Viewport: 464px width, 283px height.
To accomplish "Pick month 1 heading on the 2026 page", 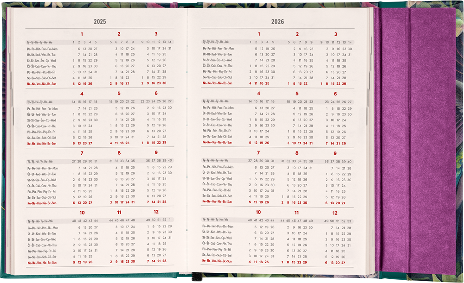I will [259, 34].
